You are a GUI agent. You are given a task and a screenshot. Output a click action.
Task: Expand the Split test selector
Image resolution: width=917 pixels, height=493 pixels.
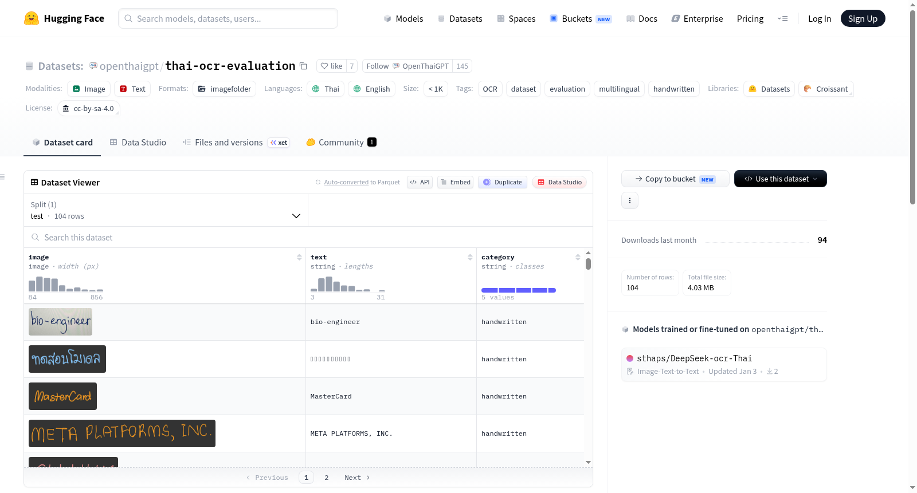pos(166,210)
